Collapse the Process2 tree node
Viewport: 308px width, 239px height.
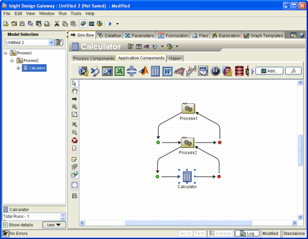coord(12,60)
